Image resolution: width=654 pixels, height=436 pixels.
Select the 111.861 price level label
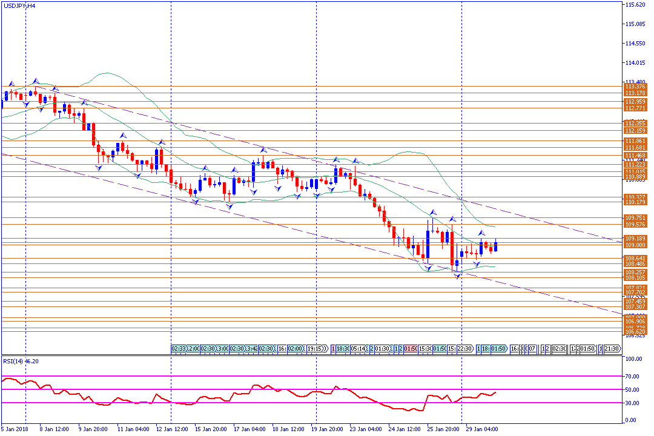[635, 141]
